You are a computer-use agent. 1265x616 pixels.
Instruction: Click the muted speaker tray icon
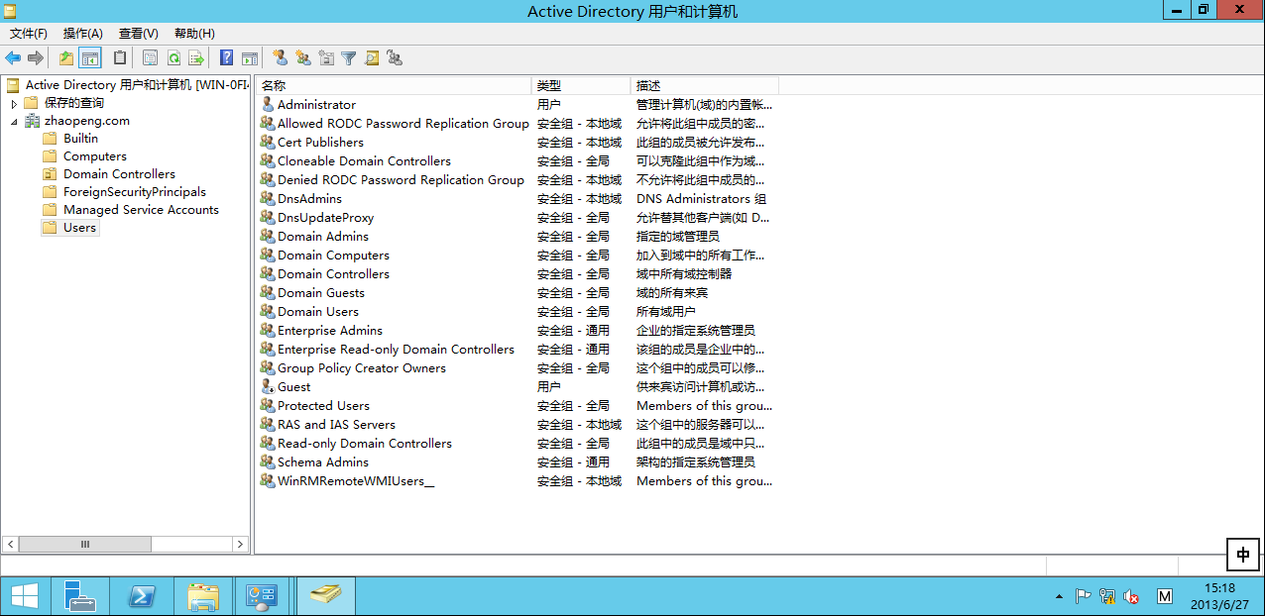1131,596
